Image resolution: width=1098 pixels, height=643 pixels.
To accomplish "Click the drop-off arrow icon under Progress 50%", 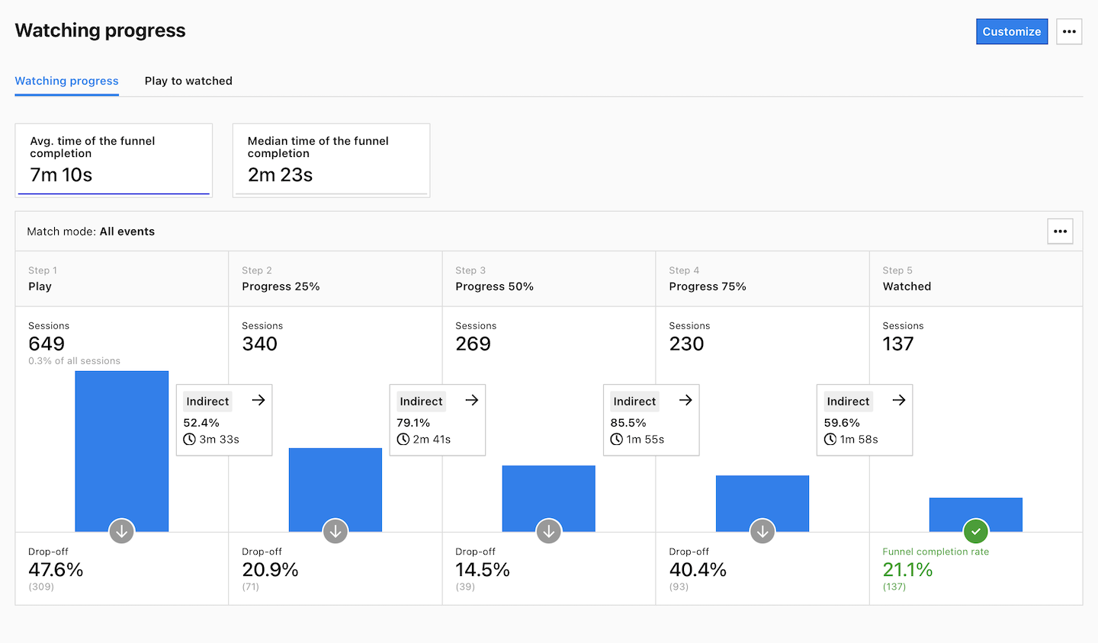I will 549,531.
